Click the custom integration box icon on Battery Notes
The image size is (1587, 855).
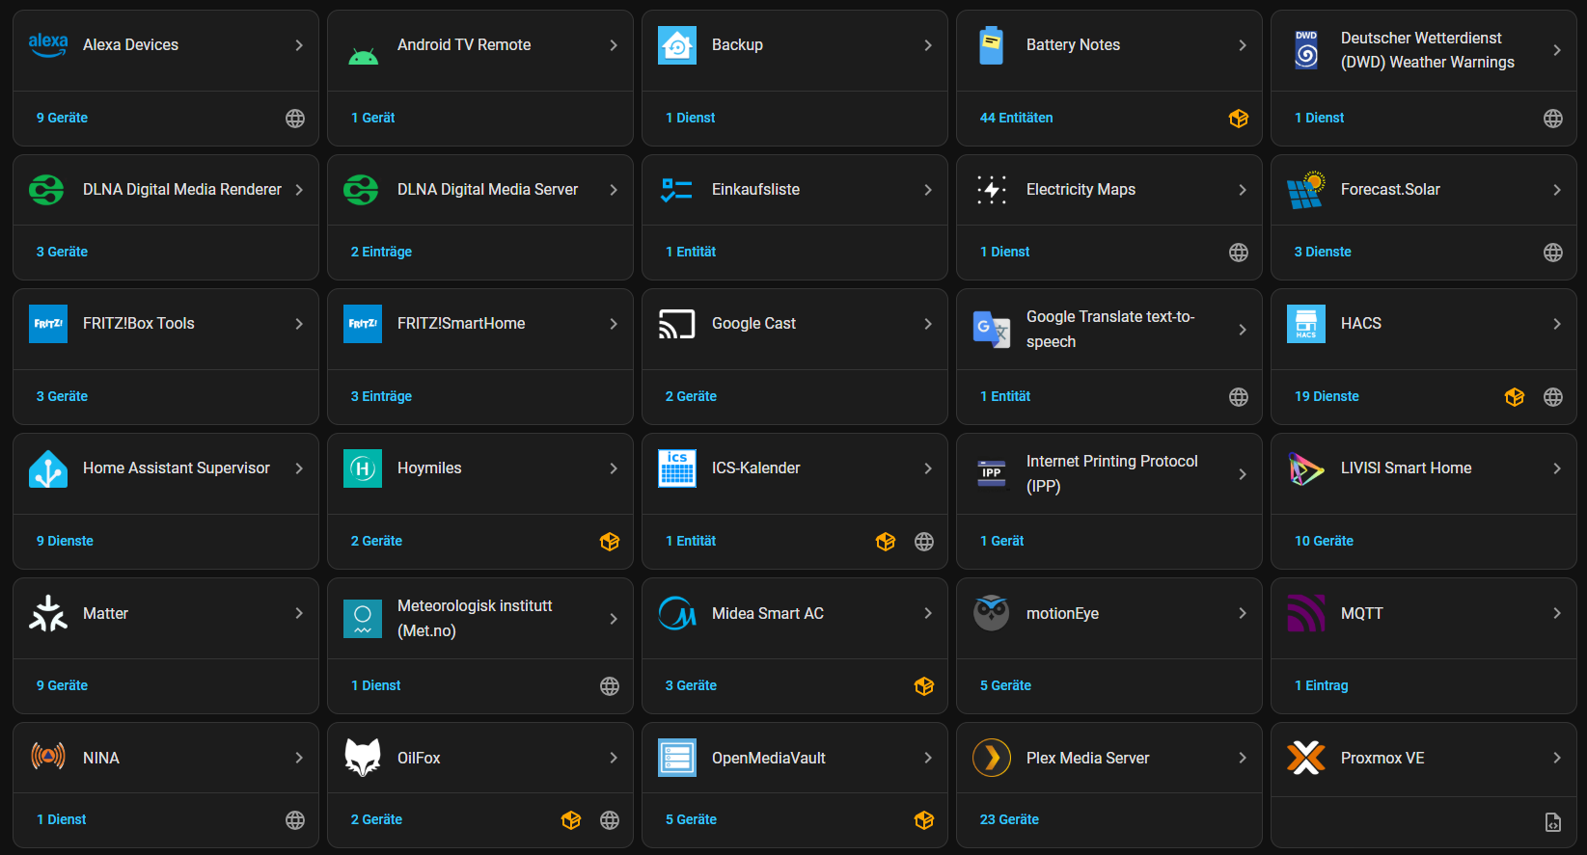click(1238, 118)
